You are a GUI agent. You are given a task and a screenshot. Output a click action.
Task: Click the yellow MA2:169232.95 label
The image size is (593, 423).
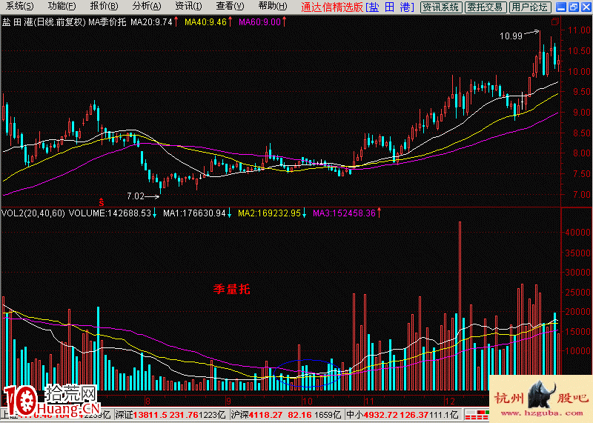[269, 213]
